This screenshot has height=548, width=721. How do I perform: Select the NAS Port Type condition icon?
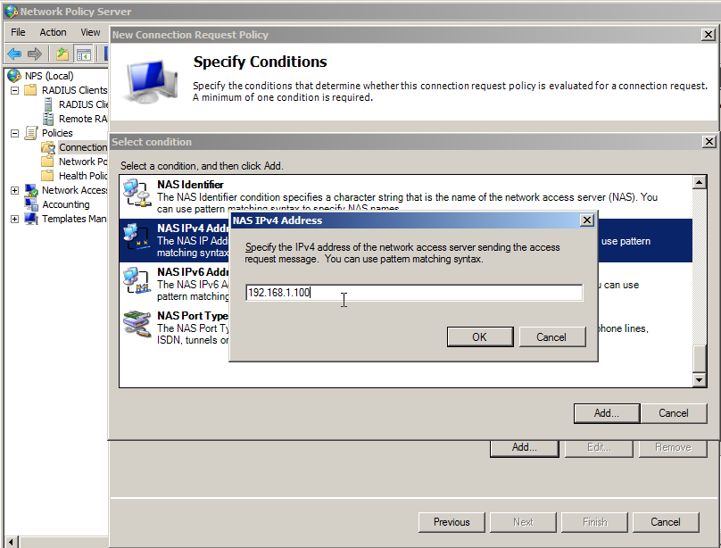(x=137, y=324)
